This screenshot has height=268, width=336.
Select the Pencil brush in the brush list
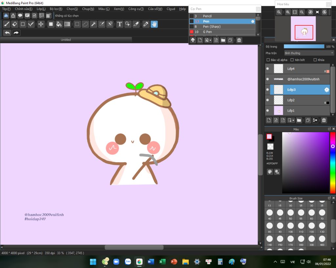click(x=222, y=16)
